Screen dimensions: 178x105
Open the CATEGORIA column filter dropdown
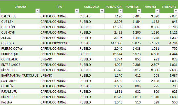pyautogui.click(x=102, y=11)
